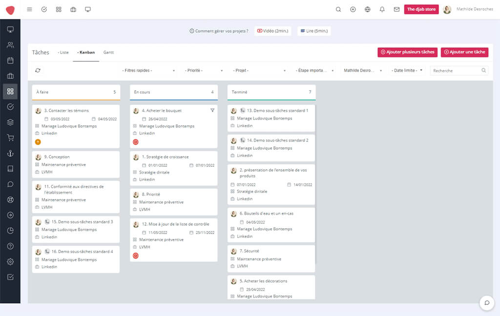Open the check-circle tasks icon in sidebar
Screen dimensions: 500x316
(10, 107)
